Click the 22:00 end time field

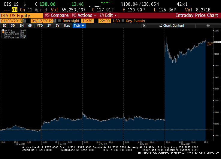pyautogui.click(x=105, y=21)
